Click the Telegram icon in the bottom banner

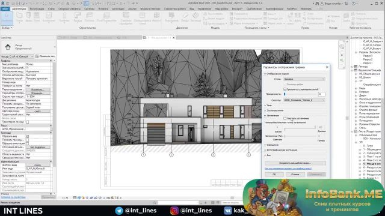click(119, 211)
